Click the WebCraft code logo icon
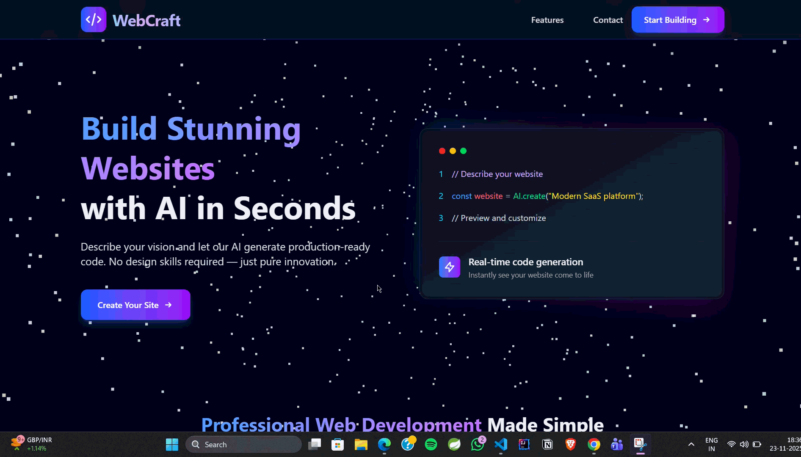This screenshot has width=801, height=457. tap(94, 19)
